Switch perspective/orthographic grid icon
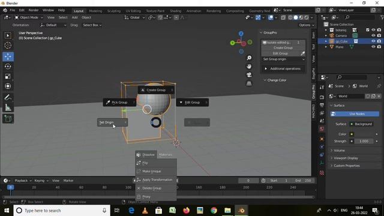This screenshot has height=216, width=384. coord(249,83)
